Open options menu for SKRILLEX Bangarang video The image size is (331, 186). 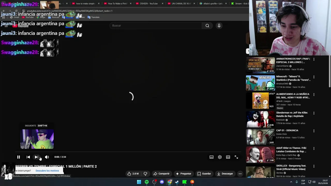tap(314, 166)
